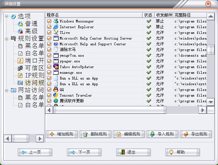
Task: Close the 详细设置 dialog
Action: (x=208, y=4)
